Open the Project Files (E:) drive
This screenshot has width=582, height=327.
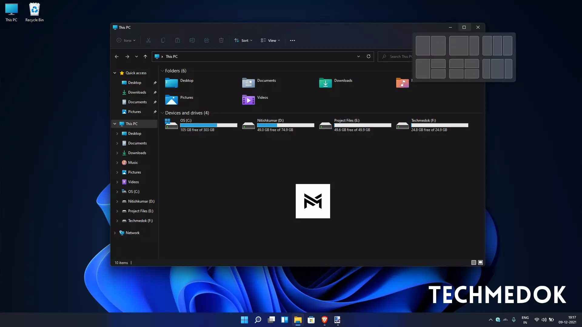pos(355,125)
